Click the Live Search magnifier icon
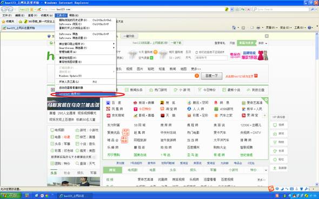The height and width of the screenshot is (199, 319). (313, 9)
